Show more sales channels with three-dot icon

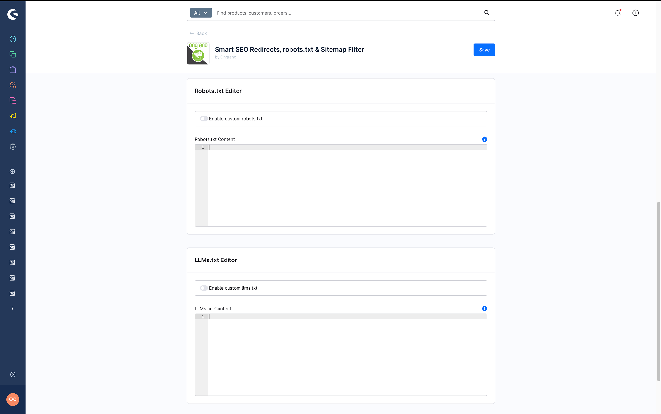point(12,309)
